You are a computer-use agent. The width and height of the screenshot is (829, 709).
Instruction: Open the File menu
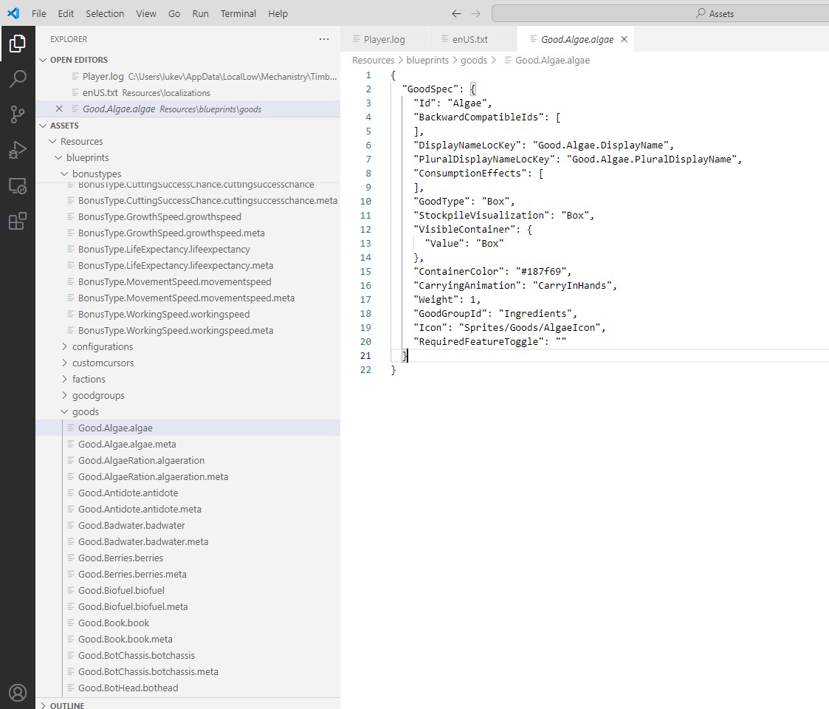[x=38, y=14]
